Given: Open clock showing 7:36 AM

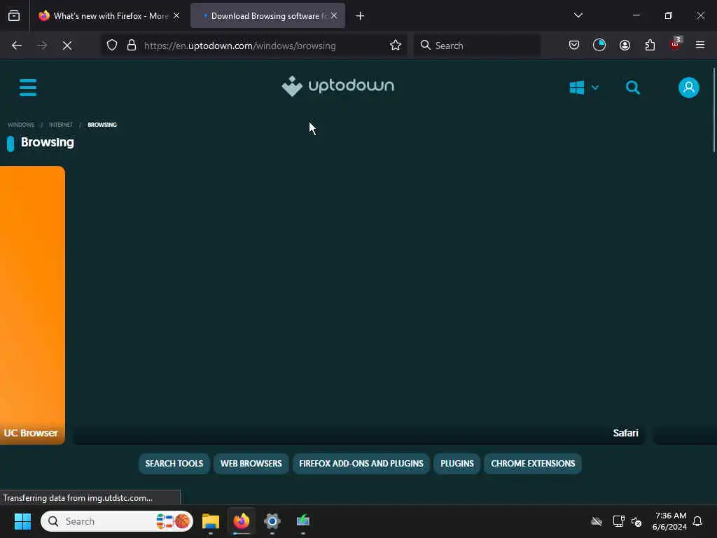Looking at the screenshot, I should [x=670, y=521].
